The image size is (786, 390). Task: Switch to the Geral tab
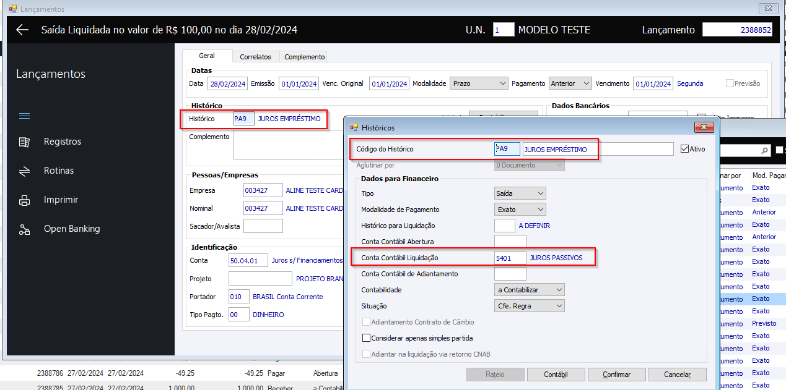pos(207,56)
